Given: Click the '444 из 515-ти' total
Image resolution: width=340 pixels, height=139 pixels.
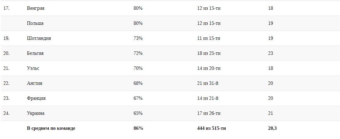Looking at the screenshot, I should pyautogui.click(x=212, y=128).
